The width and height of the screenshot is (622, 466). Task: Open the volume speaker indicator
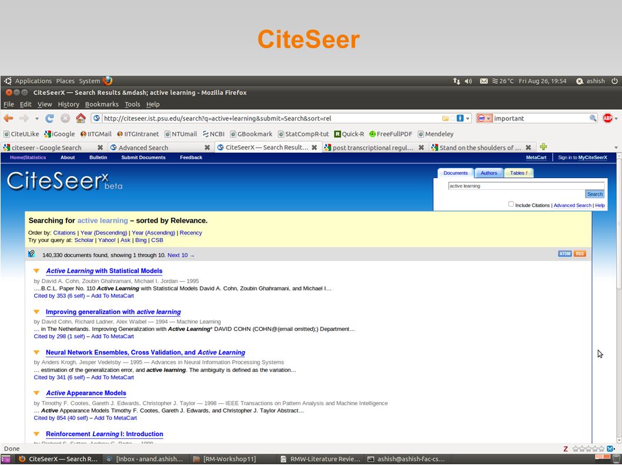pyautogui.click(x=469, y=81)
